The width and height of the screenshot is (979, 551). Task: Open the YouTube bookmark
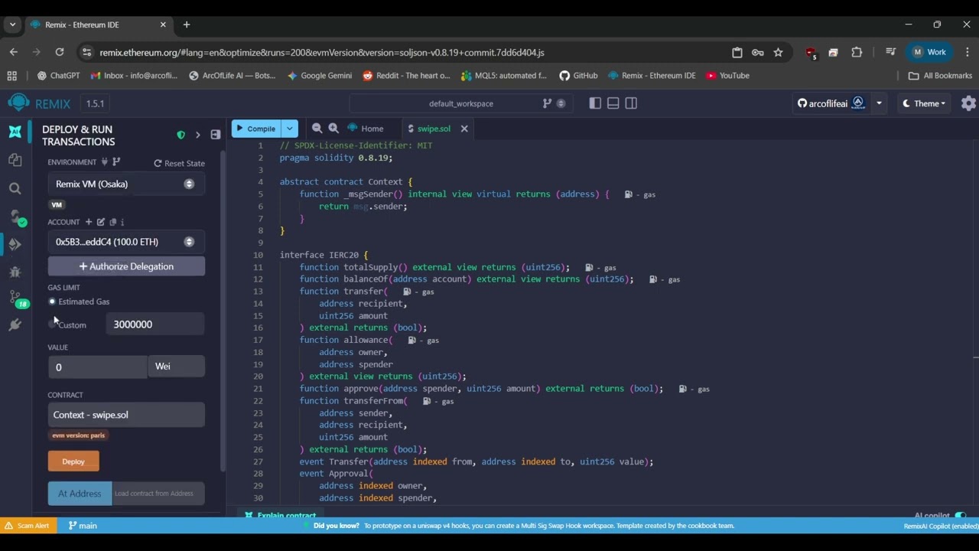tap(727, 76)
